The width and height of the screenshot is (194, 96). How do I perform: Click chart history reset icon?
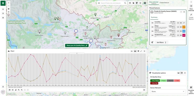(x=13, y=90)
